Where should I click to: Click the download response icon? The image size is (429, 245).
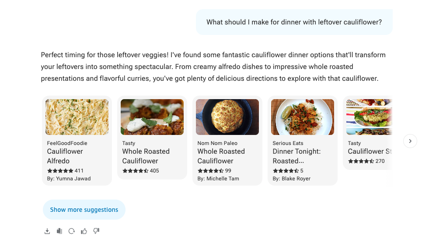pos(47,231)
